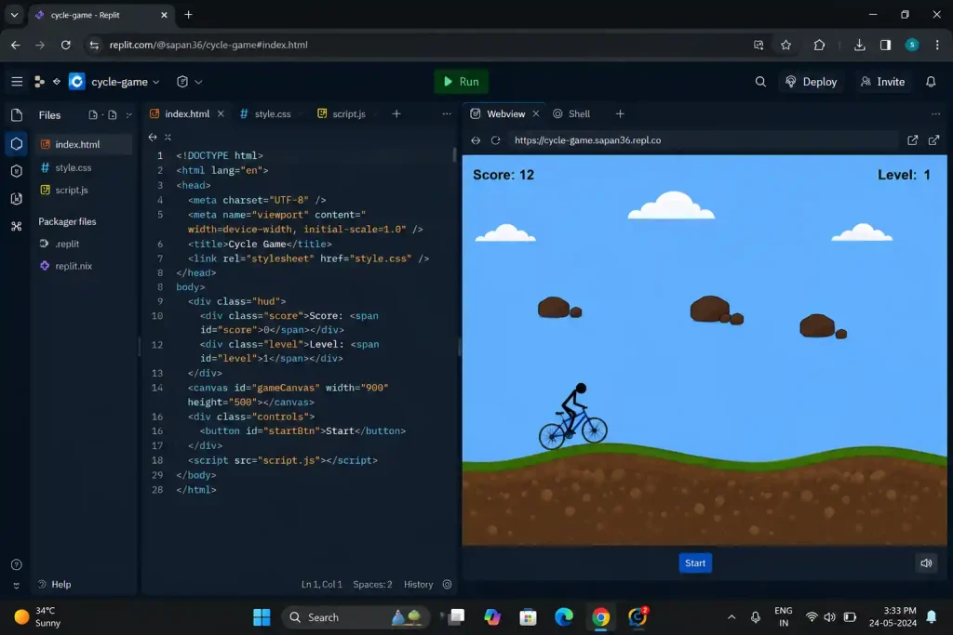Click the new file icon in Files header
953x635 pixels.
93,114
